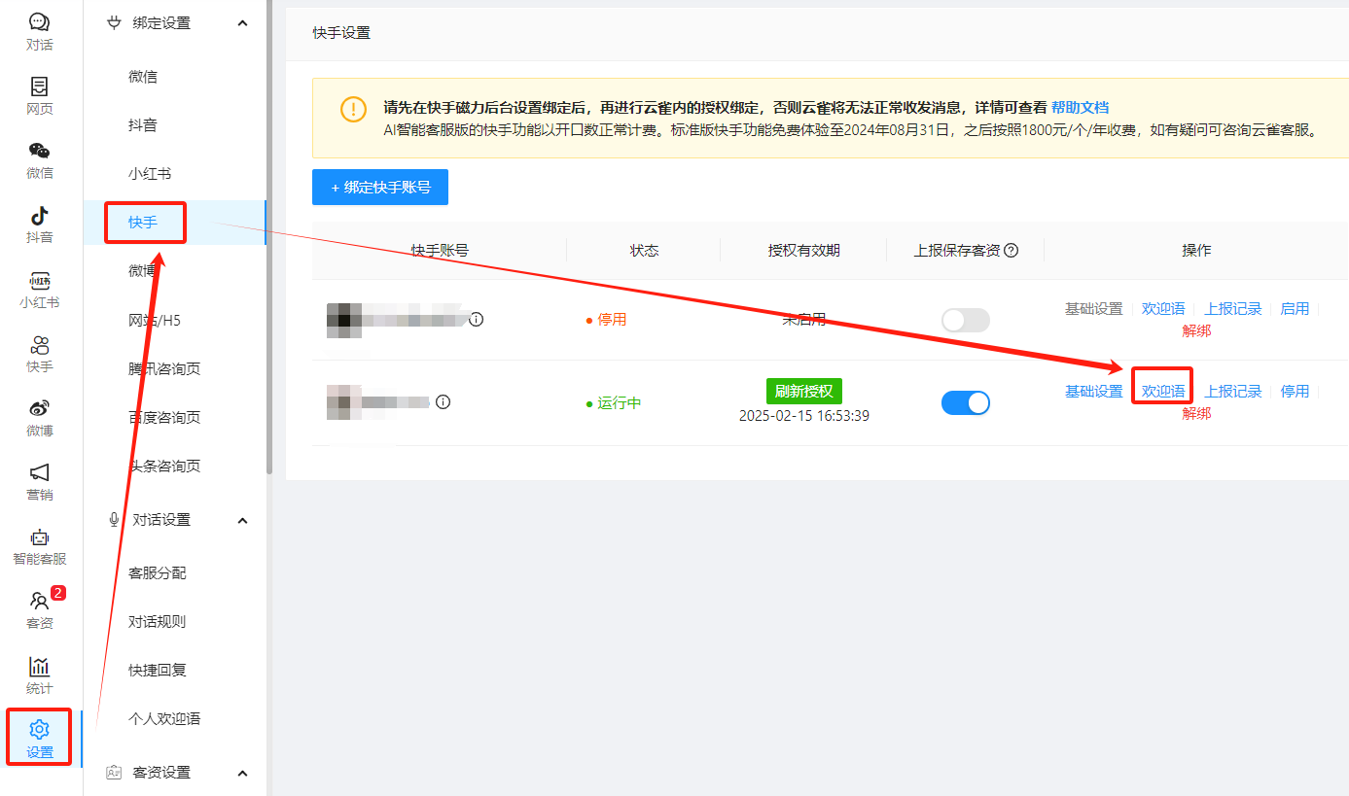Select 快手 in the settings menu

point(144,222)
